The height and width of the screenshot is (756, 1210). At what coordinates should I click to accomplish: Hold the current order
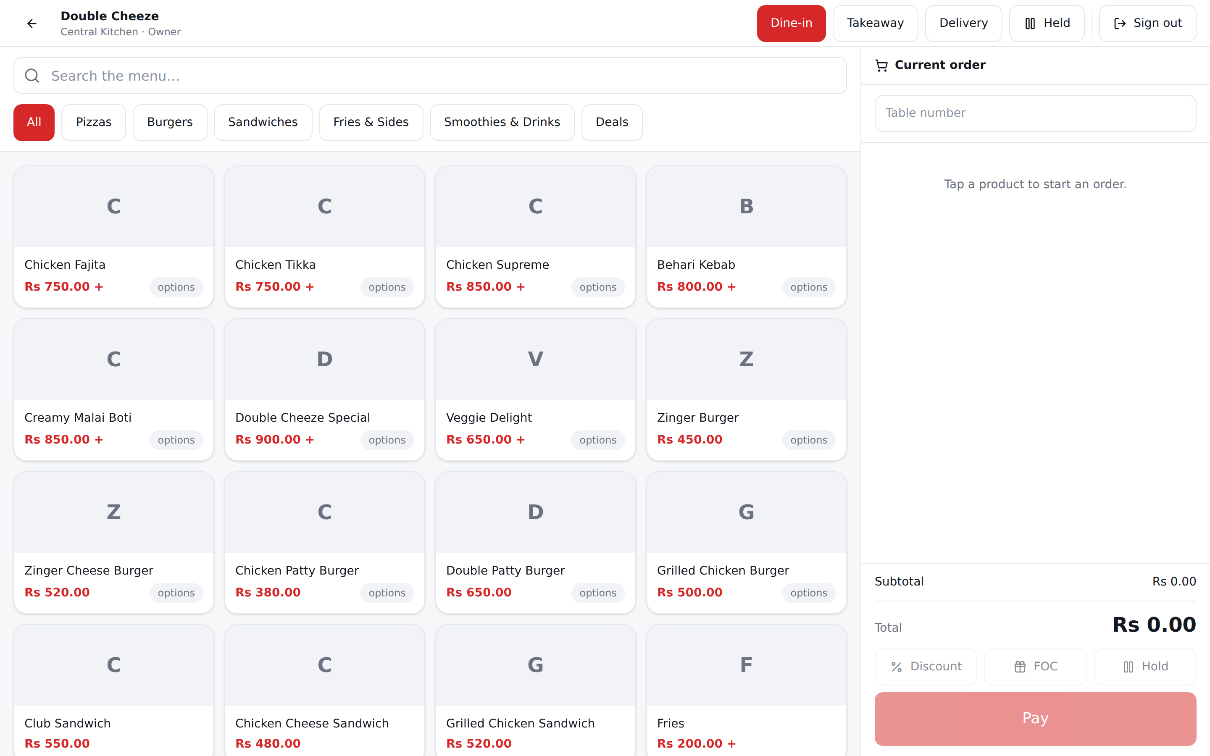pyautogui.click(x=1145, y=667)
